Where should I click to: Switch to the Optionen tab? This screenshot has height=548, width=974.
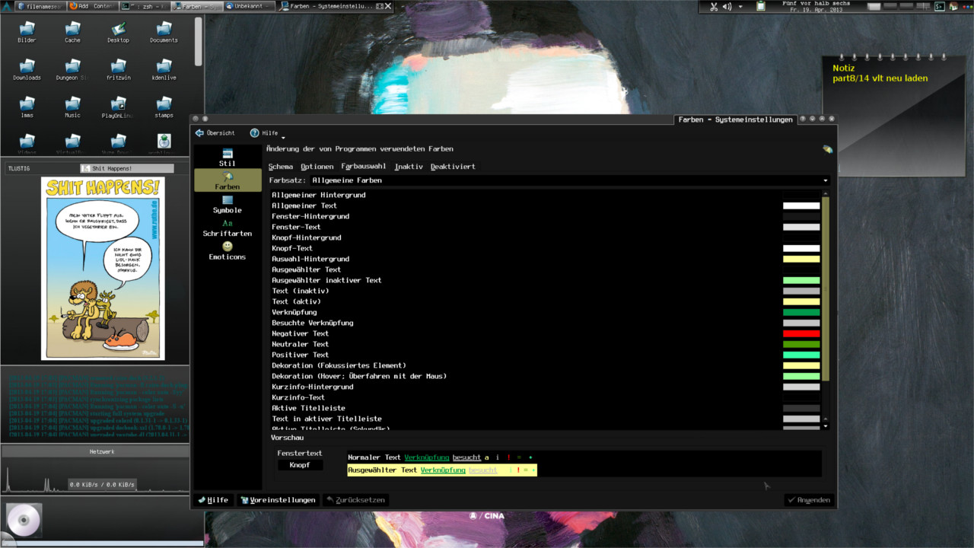[317, 166]
